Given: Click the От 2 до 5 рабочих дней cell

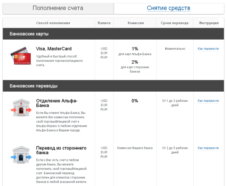Looking at the screenshot, I should tap(175, 150).
